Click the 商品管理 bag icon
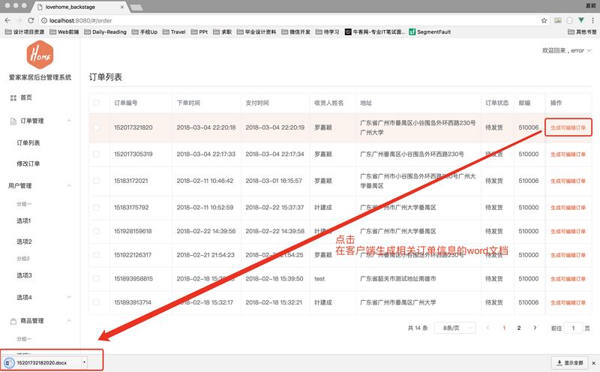Image resolution: width=600 pixels, height=372 pixels. click(x=13, y=321)
